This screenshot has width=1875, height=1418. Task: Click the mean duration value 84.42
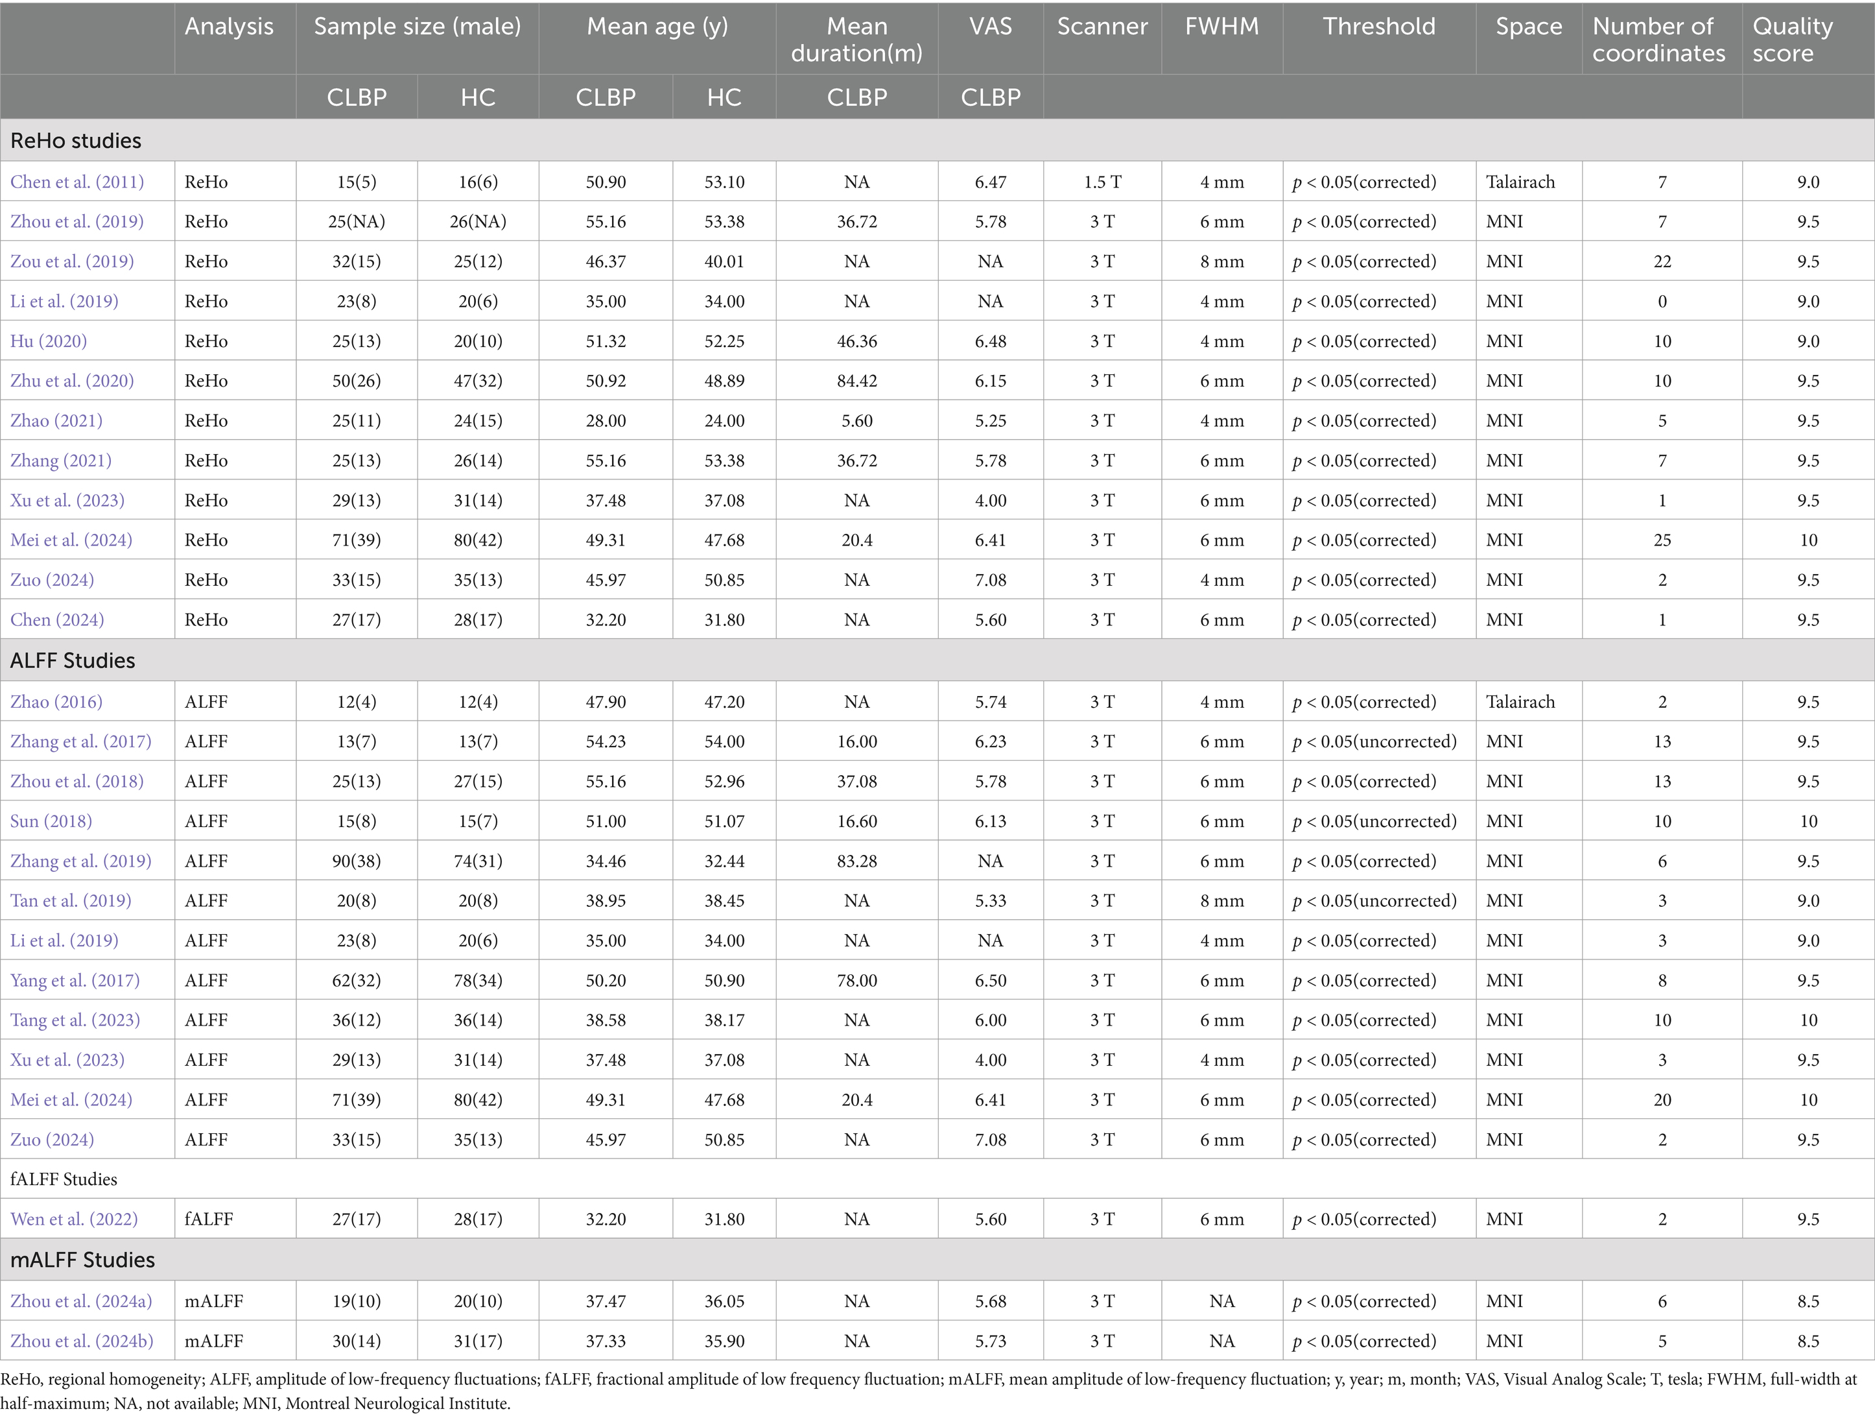tap(857, 381)
